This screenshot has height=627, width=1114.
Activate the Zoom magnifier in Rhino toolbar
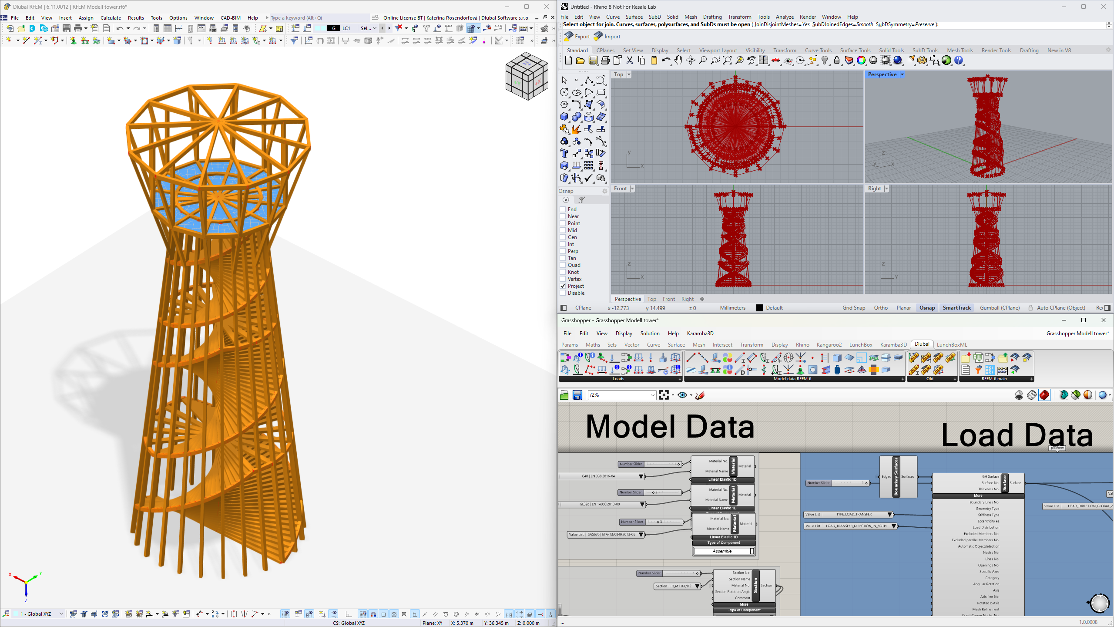coord(702,61)
